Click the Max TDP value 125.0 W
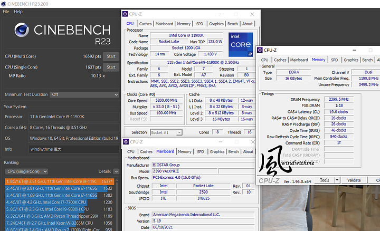The height and width of the screenshot is (231, 380). point(215,42)
